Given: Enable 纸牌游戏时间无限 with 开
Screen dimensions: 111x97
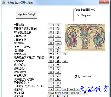Looking at the screenshot, I should pyautogui.click(x=51, y=80).
